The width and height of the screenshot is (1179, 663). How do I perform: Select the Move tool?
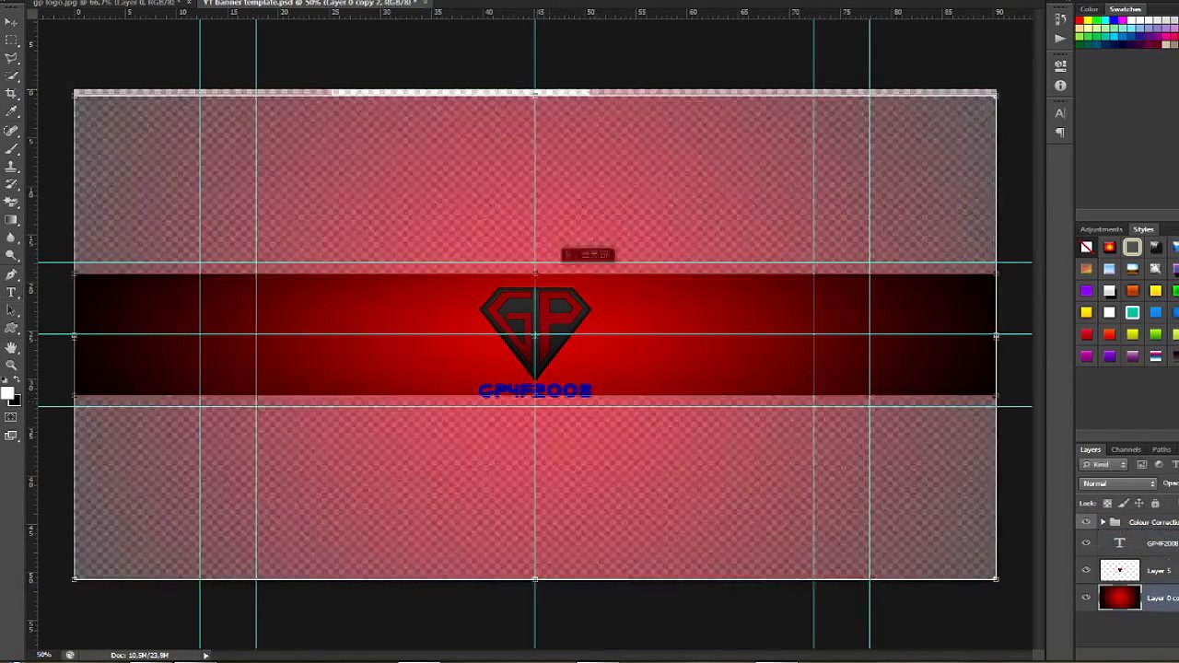tap(11, 22)
